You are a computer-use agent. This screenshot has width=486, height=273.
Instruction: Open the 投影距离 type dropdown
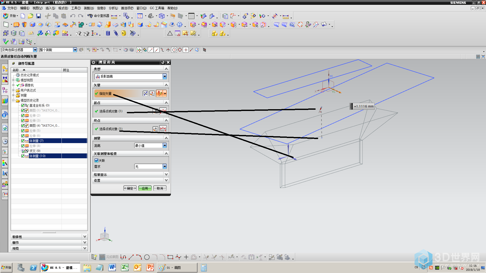[131, 76]
